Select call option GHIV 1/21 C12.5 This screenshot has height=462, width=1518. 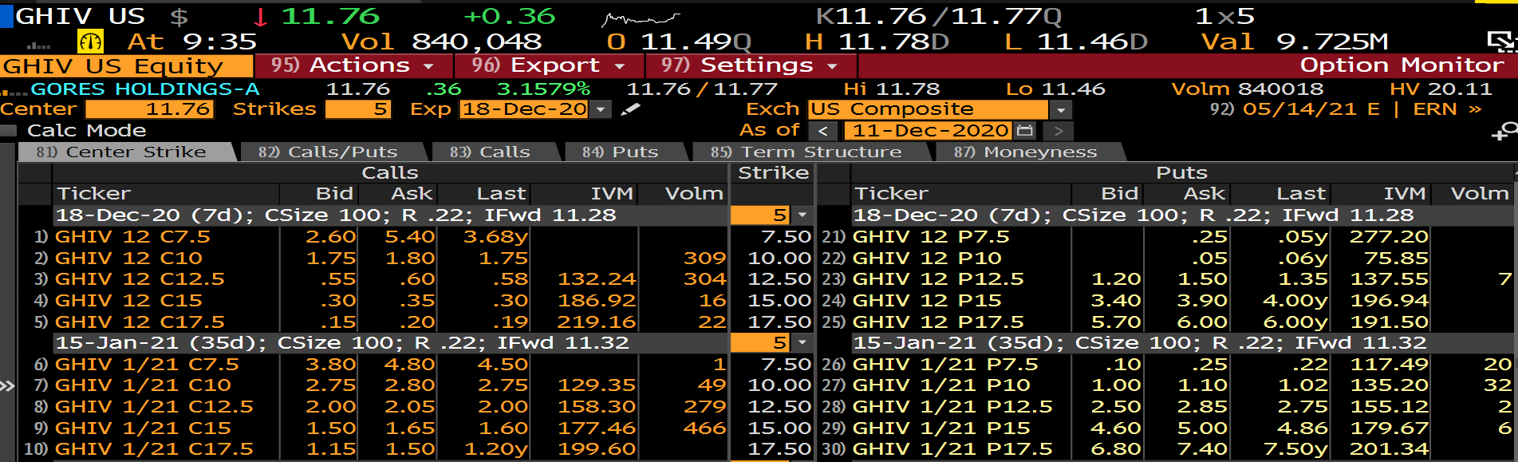coord(154,407)
